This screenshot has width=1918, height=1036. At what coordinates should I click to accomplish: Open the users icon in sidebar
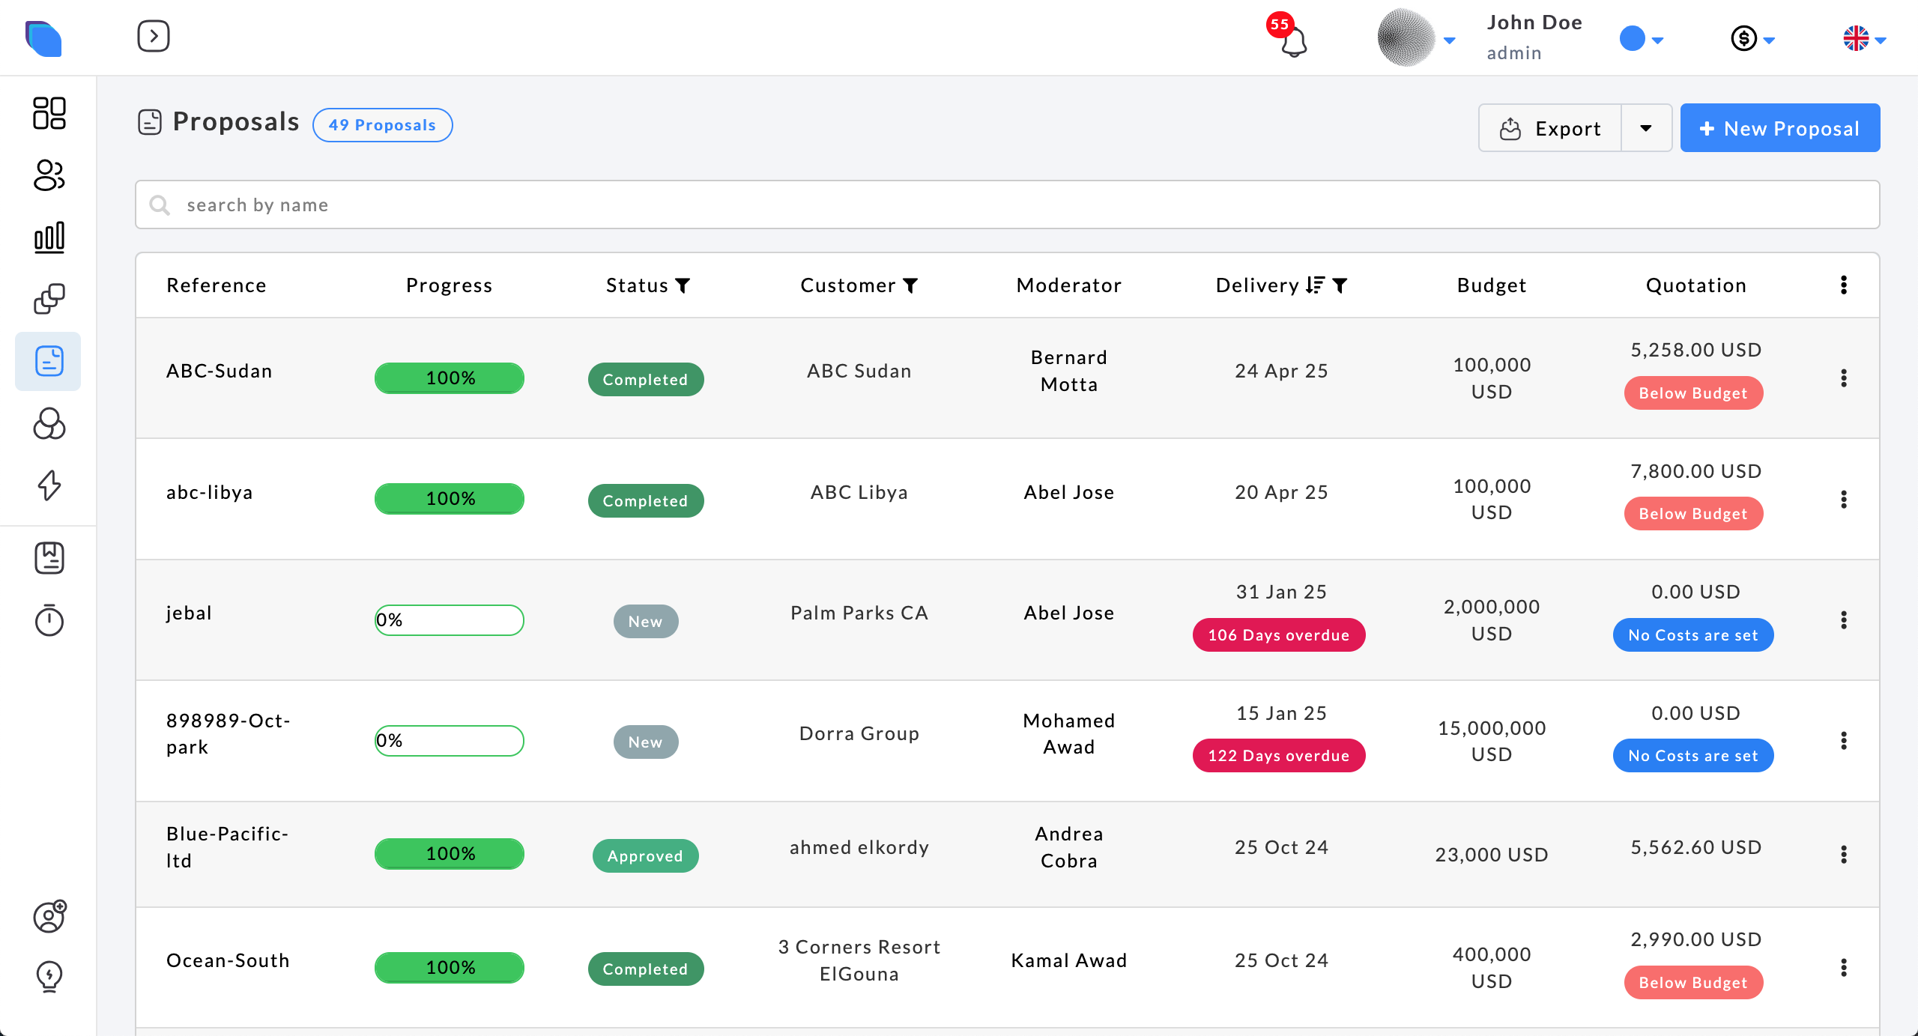[49, 175]
